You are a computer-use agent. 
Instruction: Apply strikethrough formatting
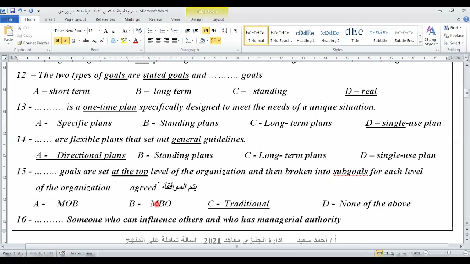click(86, 41)
